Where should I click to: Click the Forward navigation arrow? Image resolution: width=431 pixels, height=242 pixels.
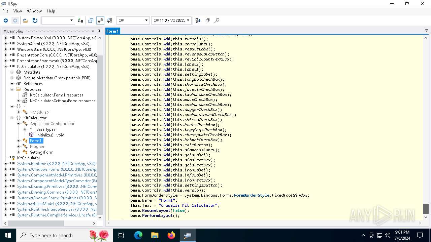(x=15, y=21)
